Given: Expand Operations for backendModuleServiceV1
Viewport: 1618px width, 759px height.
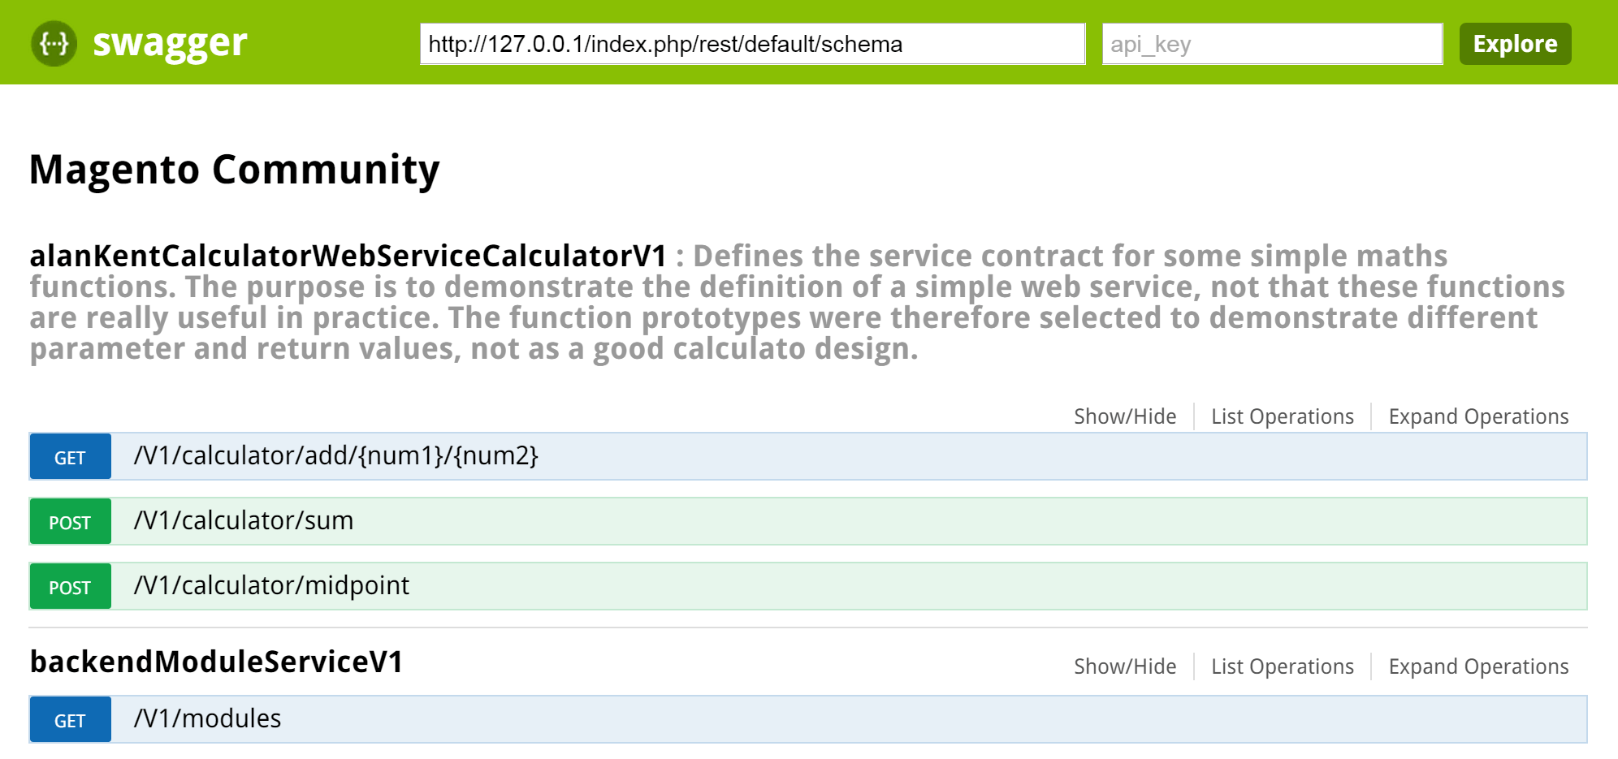Looking at the screenshot, I should [1477, 666].
